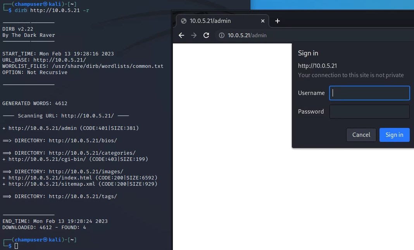Click the index.html URL in terminal

pyautogui.click(x=50, y=178)
